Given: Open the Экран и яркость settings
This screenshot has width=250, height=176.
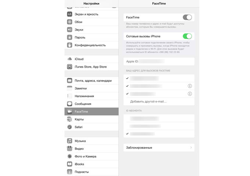Looking at the screenshot, I should [x=86, y=14].
